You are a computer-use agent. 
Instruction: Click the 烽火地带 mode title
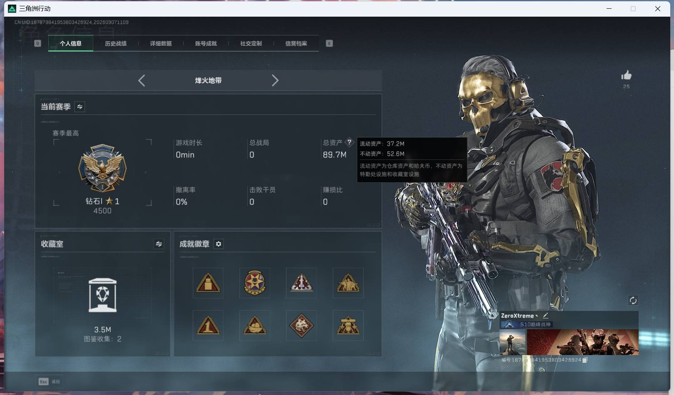(208, 80)
